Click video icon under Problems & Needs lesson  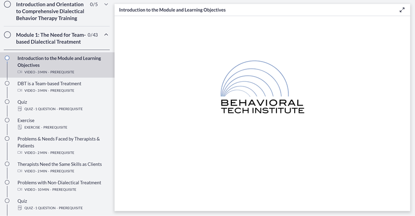point(20,153)
